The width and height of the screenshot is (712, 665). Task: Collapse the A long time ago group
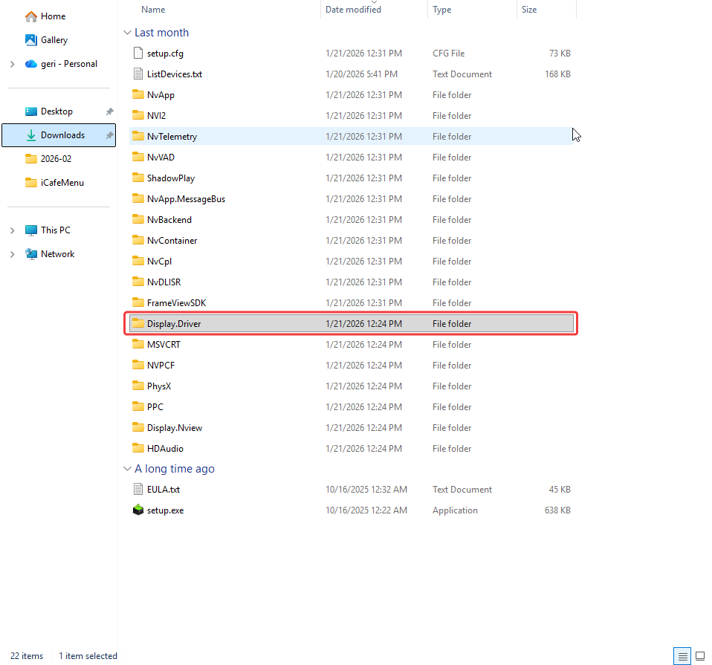(126, 469)
